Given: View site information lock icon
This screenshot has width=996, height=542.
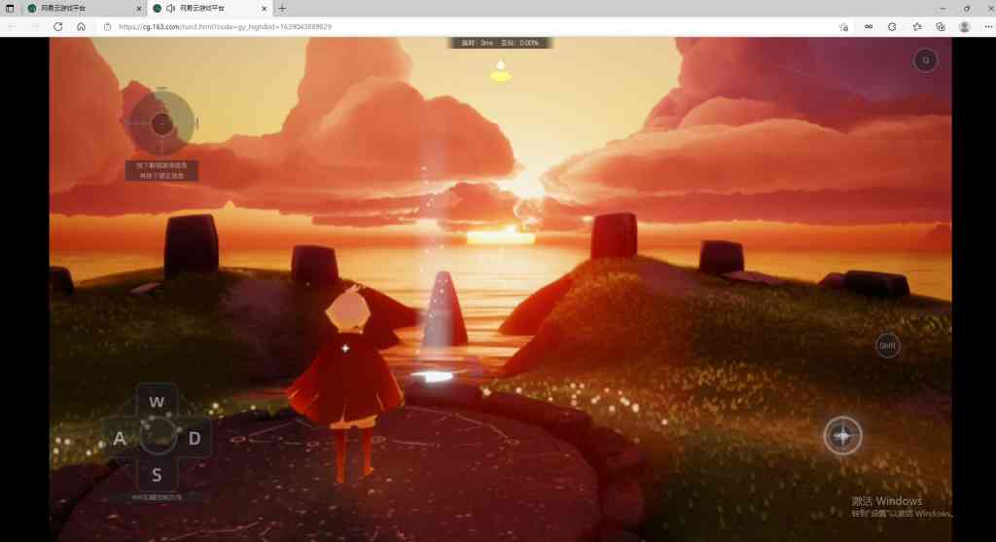Looking at the screenshot, I should pos(107,26).
